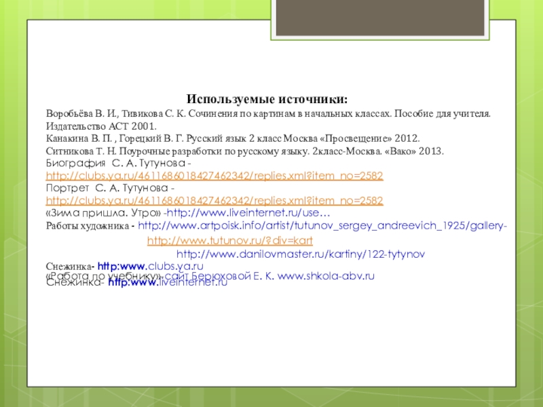Click the text «Зима пришла. Утро»
The image size is (543, 407).
click(x=104, y=213)
